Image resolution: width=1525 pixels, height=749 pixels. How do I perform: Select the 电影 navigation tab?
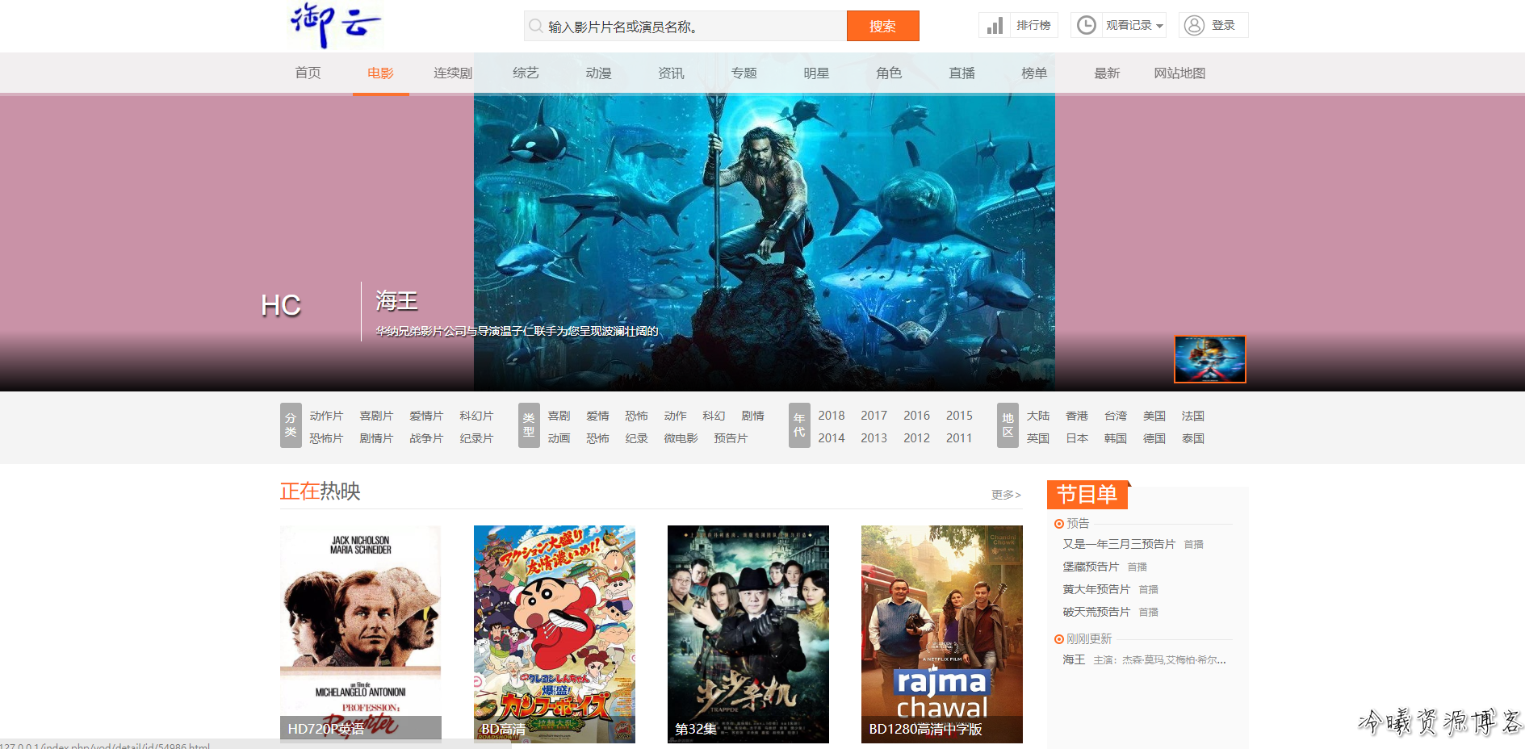pos(380,73)
